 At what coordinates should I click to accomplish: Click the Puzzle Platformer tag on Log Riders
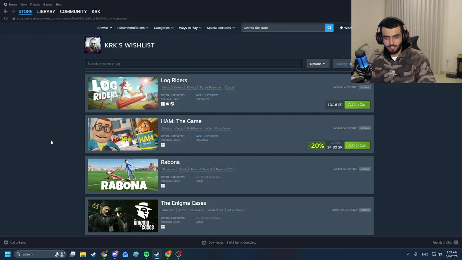click(x=211, y=87)
